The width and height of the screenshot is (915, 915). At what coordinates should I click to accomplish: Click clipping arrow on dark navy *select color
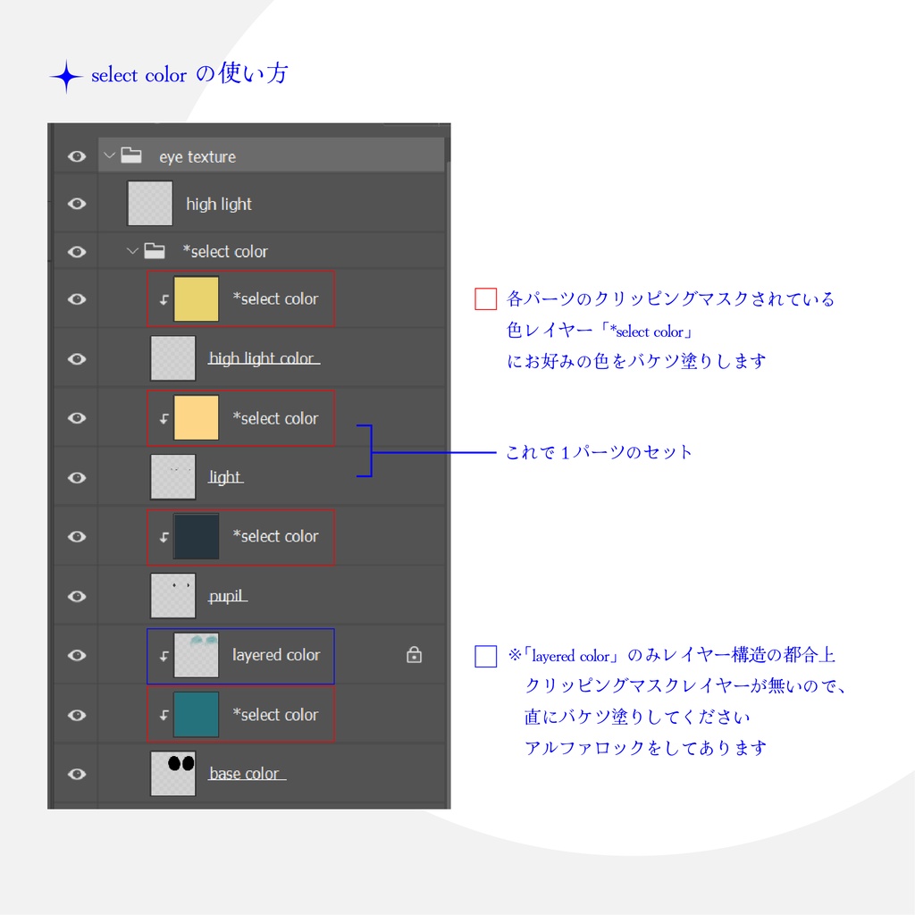(164, 537)
